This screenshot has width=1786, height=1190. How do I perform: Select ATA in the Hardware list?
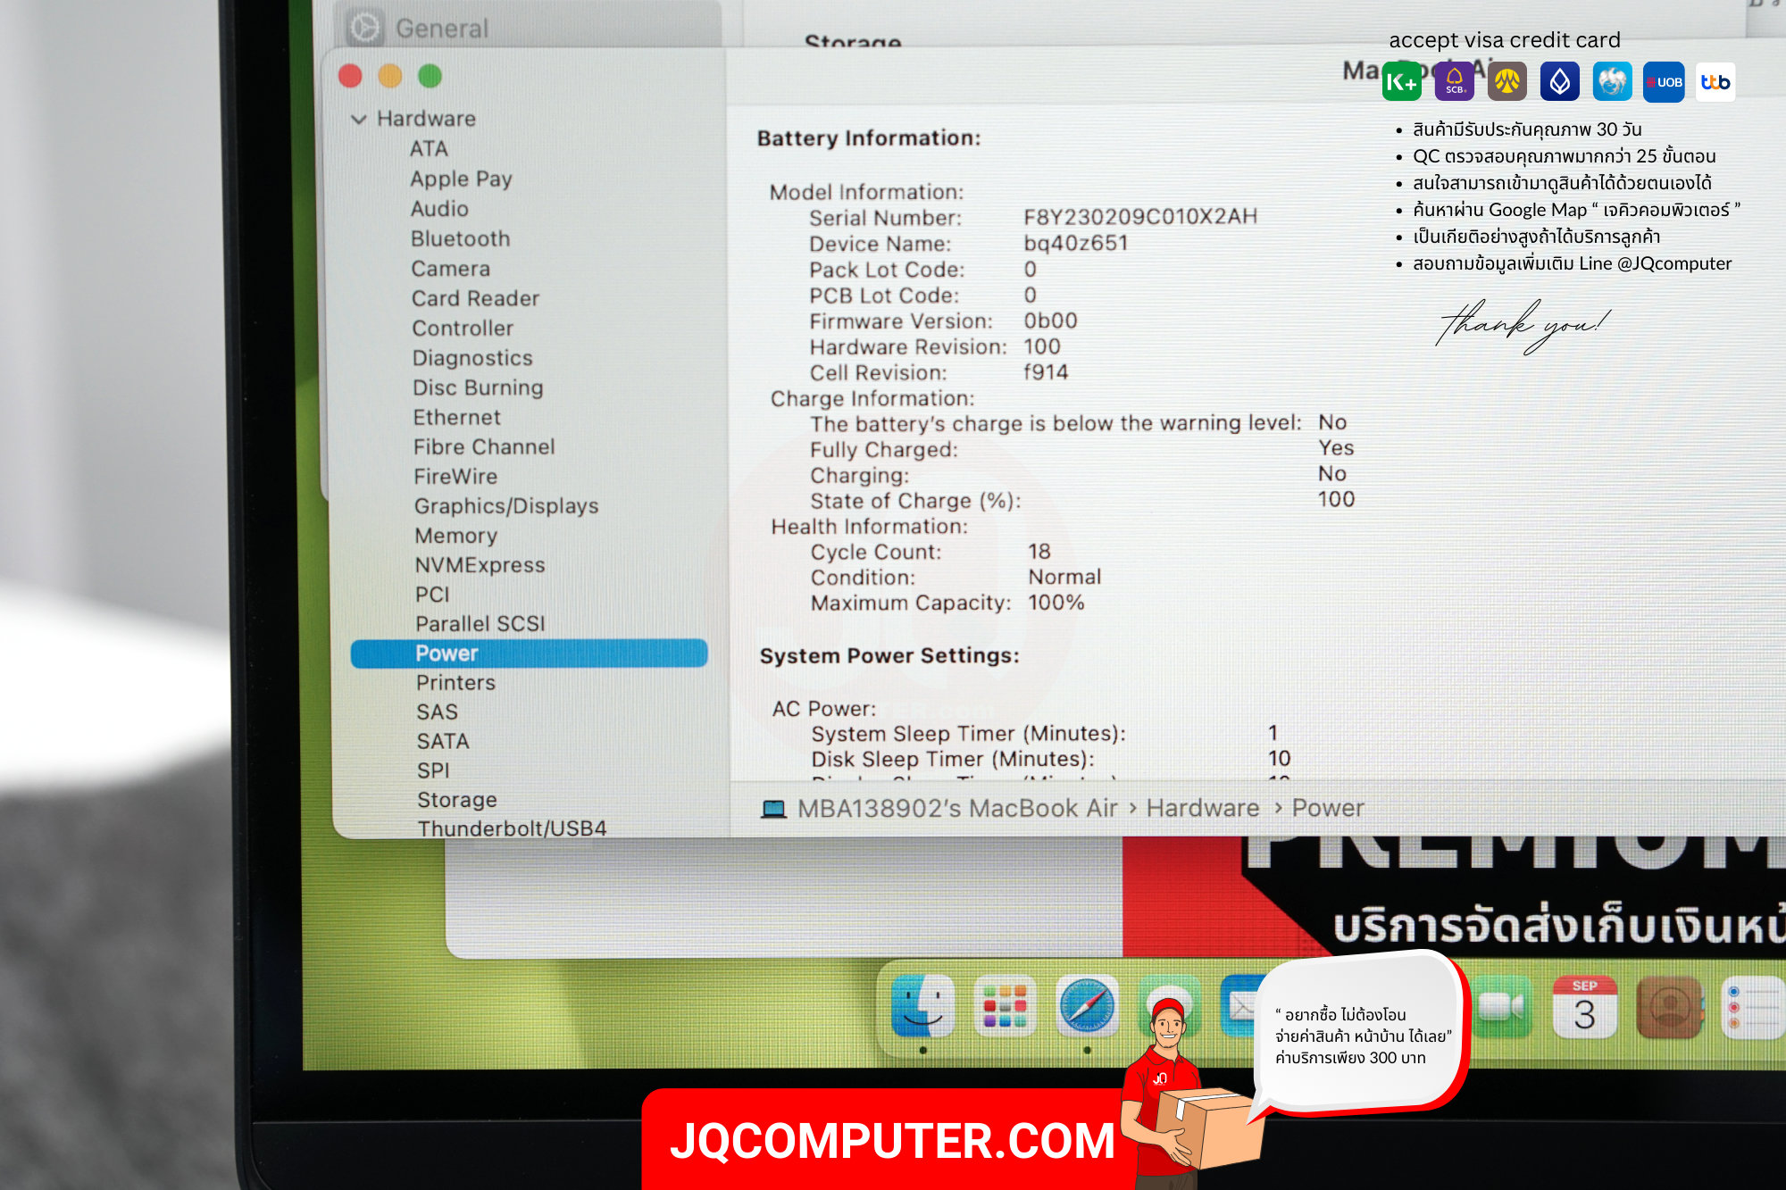(429, 148)
